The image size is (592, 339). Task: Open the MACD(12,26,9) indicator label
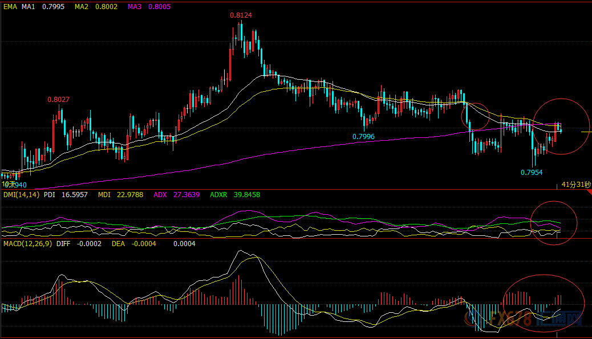(x=27, y=244)
